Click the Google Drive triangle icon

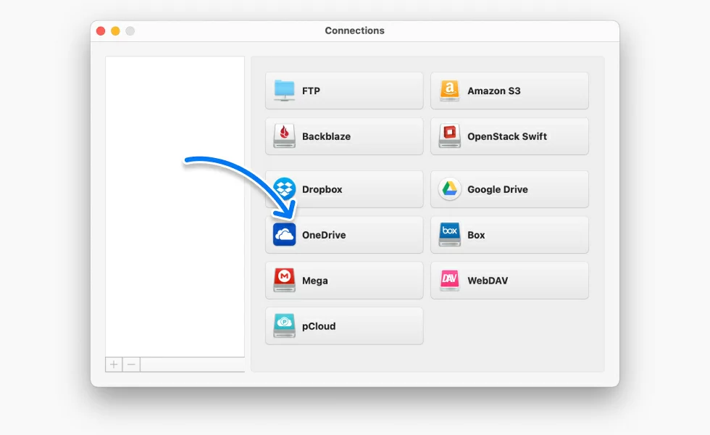[x=450, y=189]
